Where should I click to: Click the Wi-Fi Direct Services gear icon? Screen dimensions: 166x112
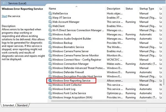pos(50,30)
